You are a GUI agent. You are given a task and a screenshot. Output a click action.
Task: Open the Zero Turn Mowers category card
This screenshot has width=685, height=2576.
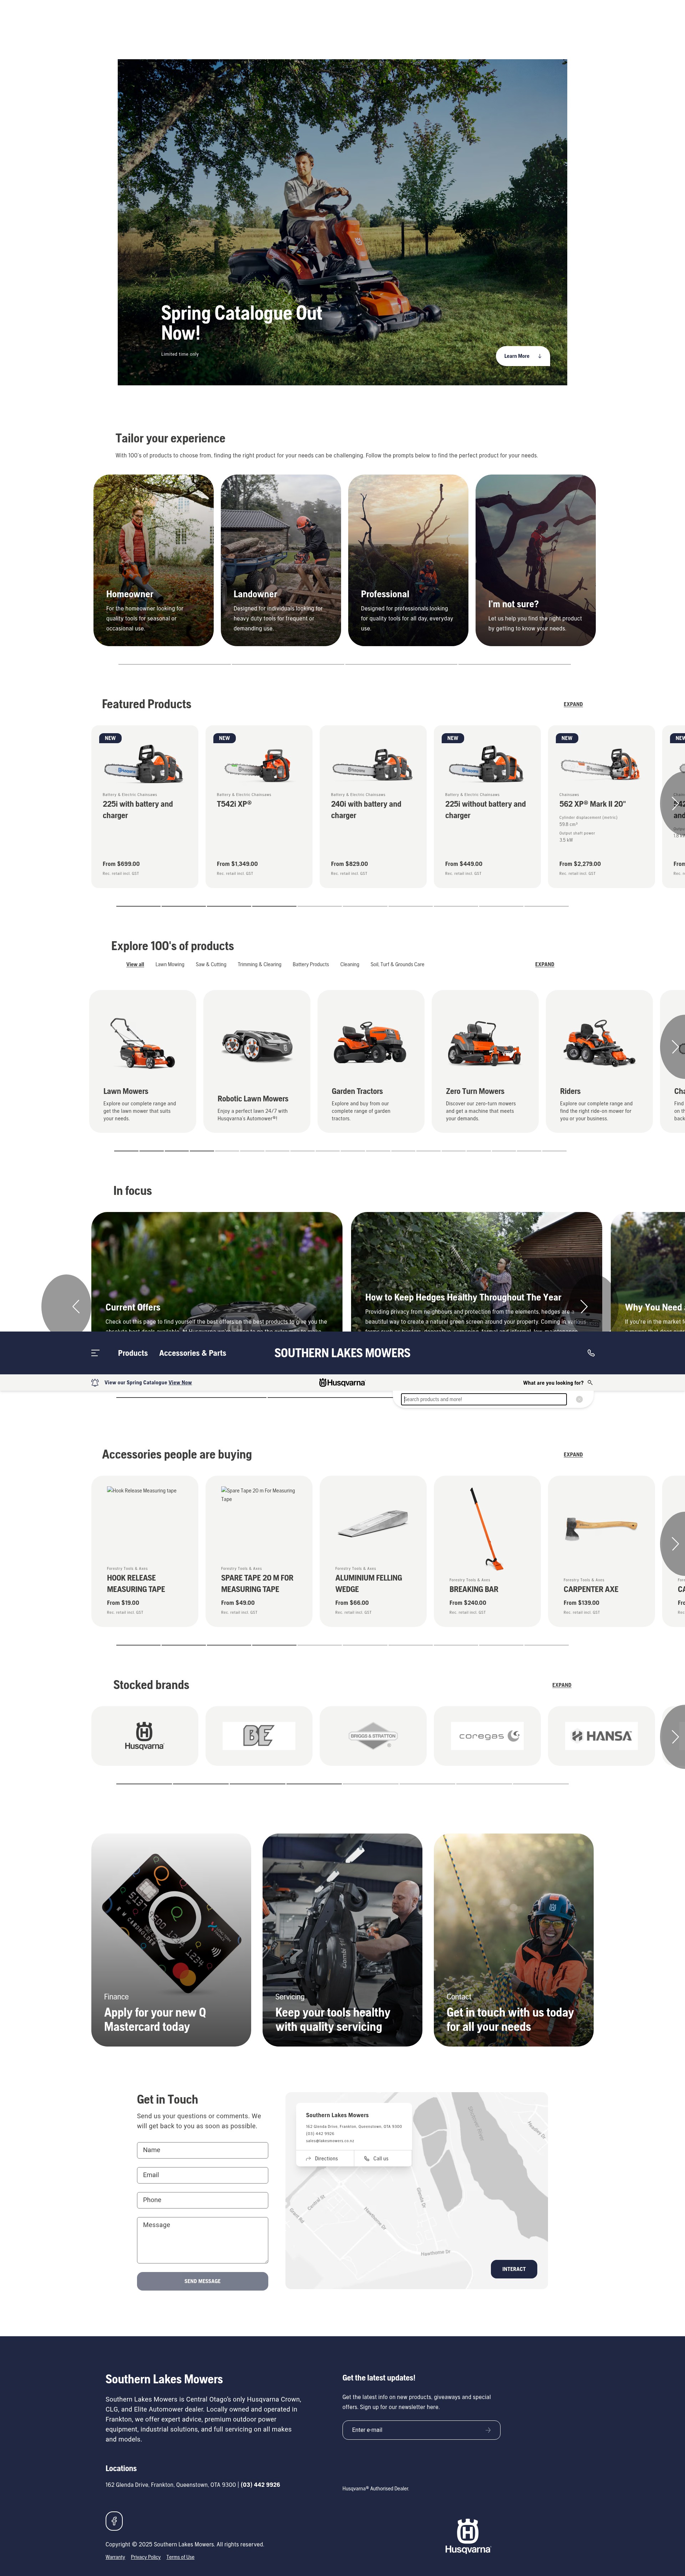[485, 1061]
